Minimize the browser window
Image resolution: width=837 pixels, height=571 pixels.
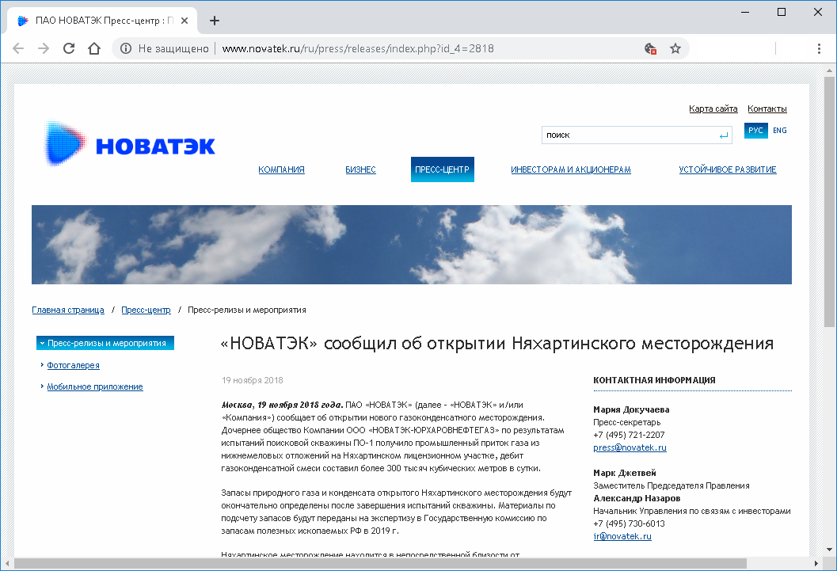click(745, 12)
